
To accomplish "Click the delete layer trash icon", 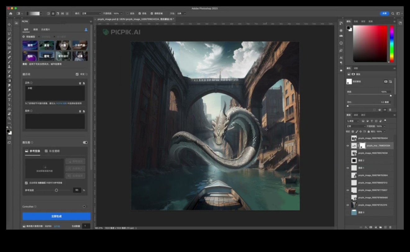I will (x=390, y=227).
